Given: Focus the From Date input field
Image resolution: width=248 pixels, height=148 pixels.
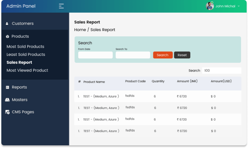Looking at the screenshot, I should (95, 55).
